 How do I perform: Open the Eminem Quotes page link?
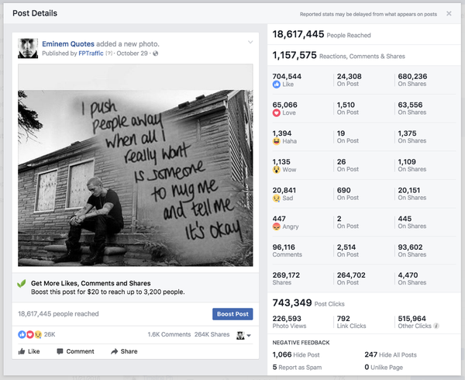(x=70, y=43)
